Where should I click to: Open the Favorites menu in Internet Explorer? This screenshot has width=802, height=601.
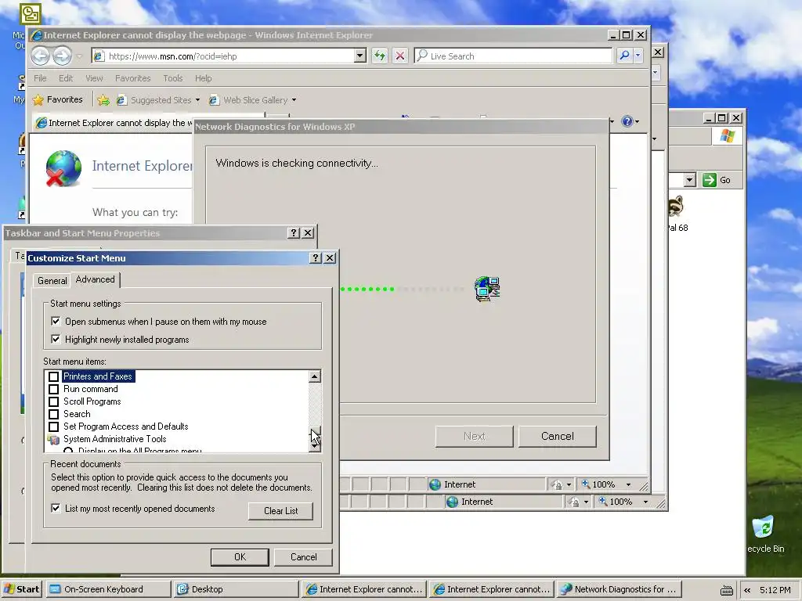tap(133, 78)
